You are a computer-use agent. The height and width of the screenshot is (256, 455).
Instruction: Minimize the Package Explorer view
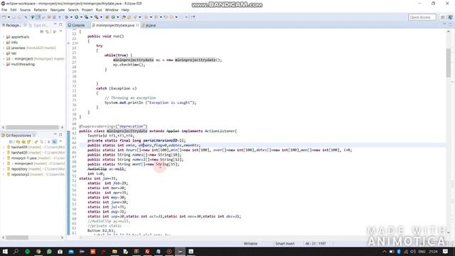55,24
